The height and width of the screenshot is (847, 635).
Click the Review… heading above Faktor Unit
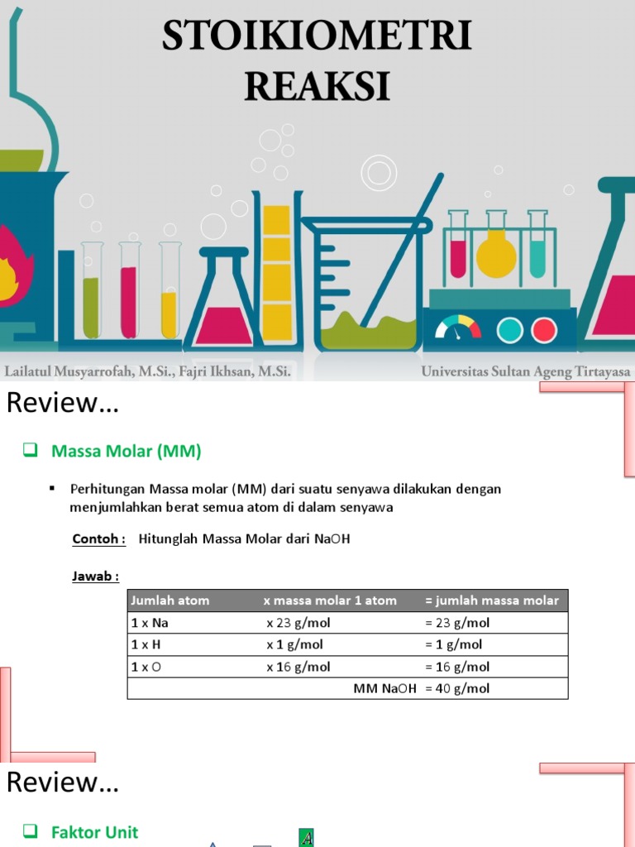(62, 782)
